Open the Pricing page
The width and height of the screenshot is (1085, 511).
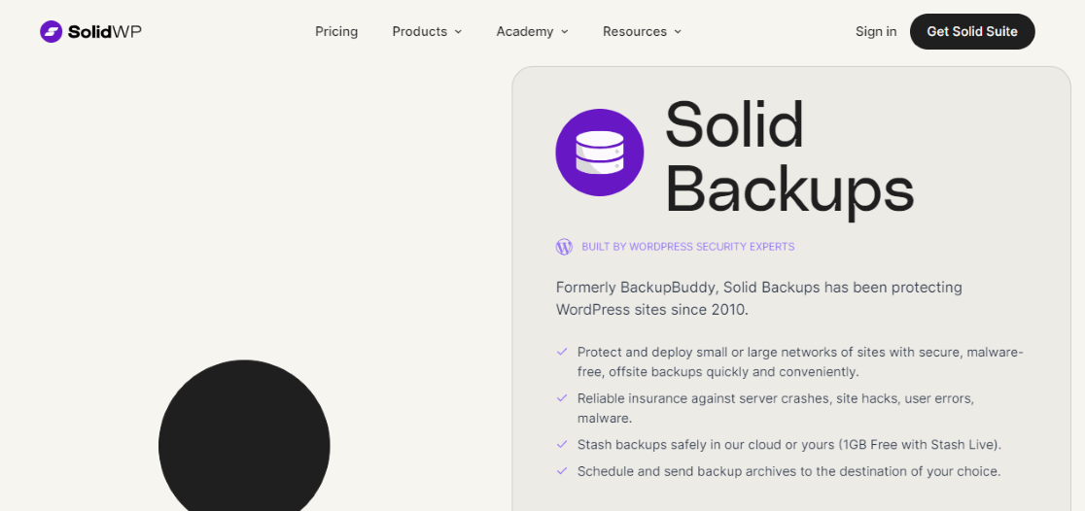point(336,32)
